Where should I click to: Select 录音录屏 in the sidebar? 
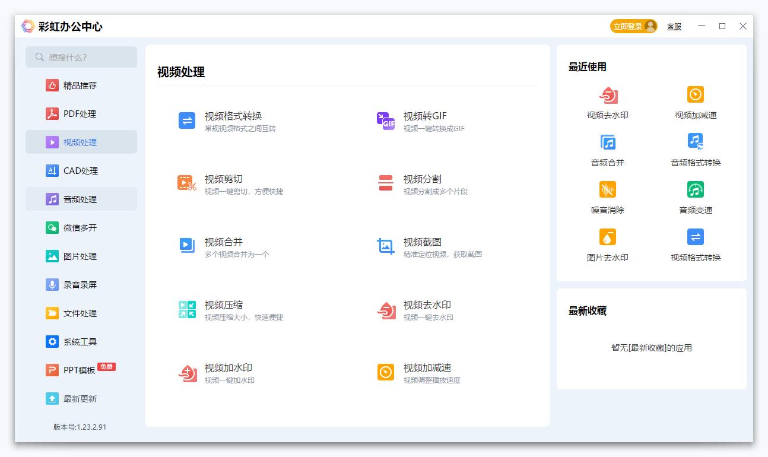click(x=80, y=285)
